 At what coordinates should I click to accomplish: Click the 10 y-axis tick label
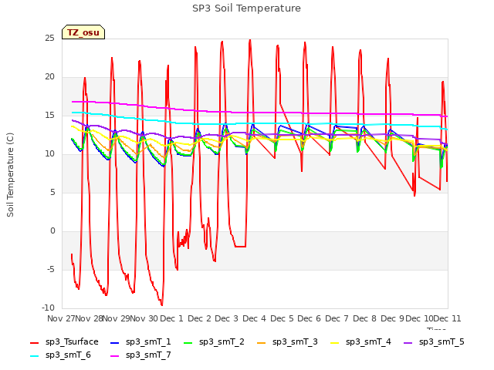[x=49, y=154]
